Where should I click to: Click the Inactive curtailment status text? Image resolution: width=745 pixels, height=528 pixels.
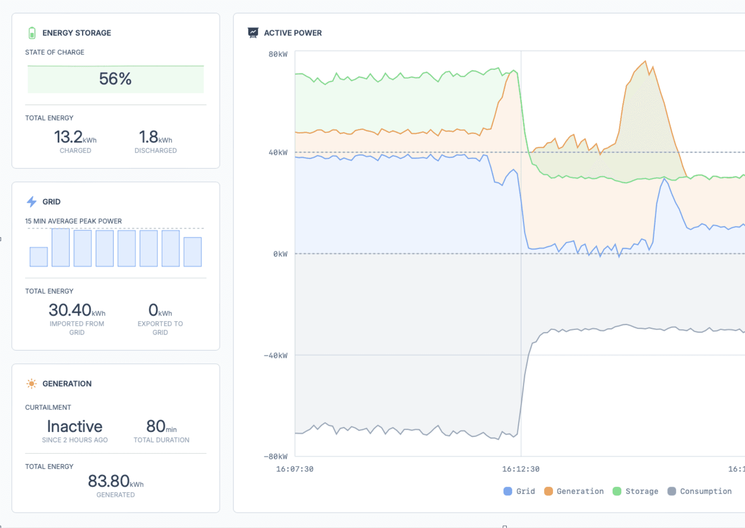point(74,426)
